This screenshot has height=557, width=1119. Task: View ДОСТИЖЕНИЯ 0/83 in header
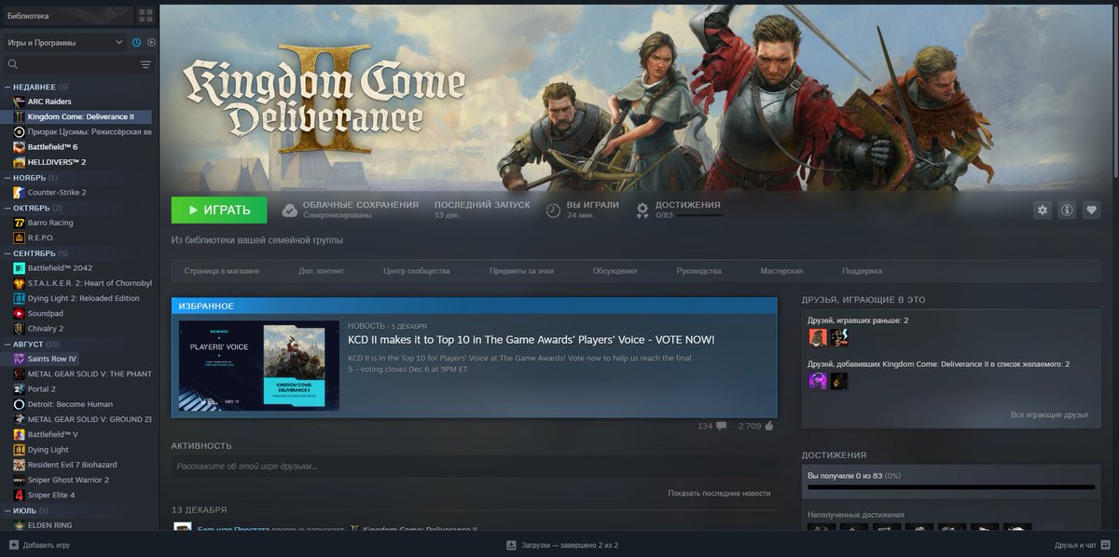pos(678,210)
